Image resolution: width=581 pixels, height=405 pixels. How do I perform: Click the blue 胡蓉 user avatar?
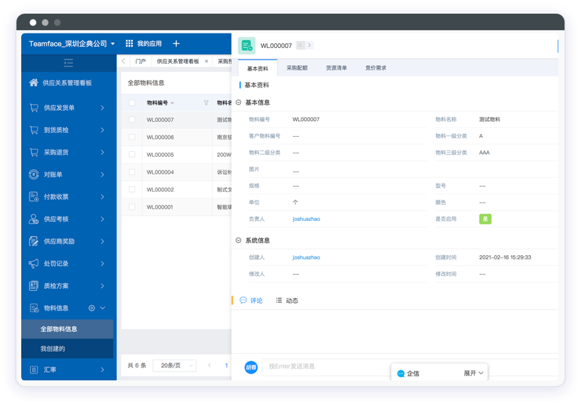251,367
